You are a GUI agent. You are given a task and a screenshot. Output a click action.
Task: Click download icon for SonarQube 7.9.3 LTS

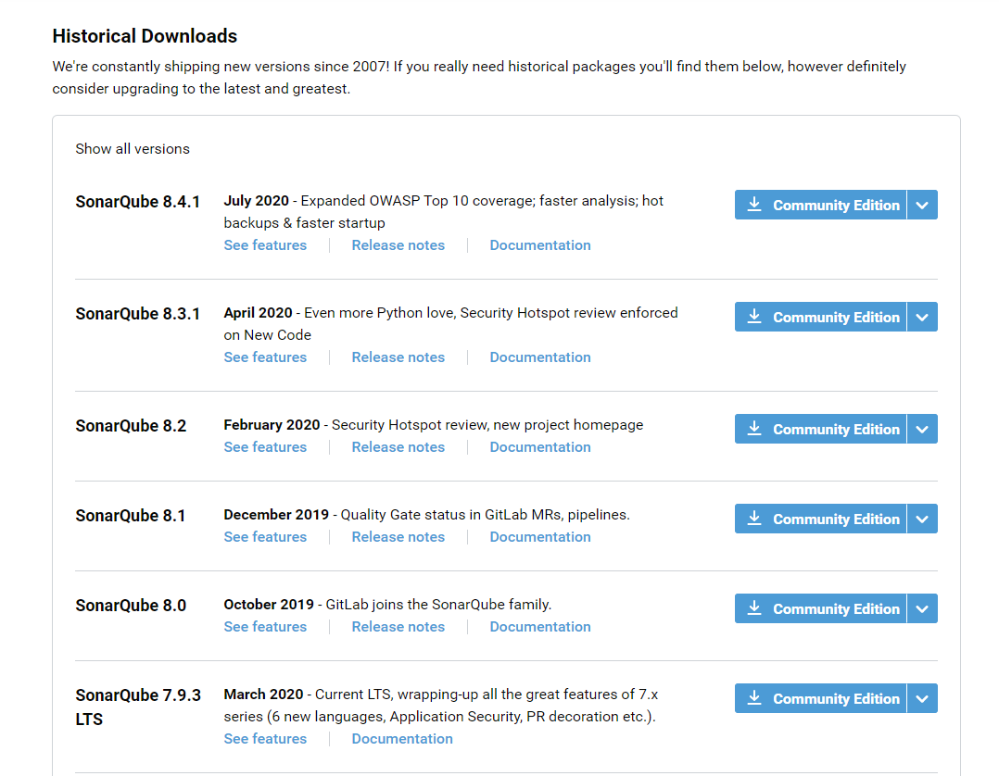pyautogui.click(x=754, y=698)
